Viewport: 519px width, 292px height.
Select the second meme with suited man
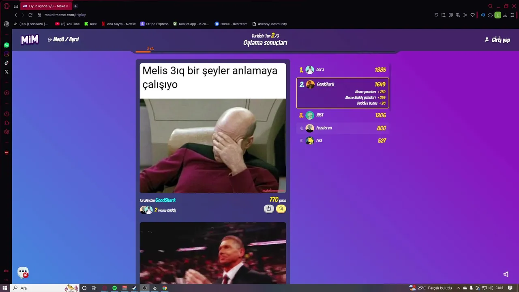[213, 253]
